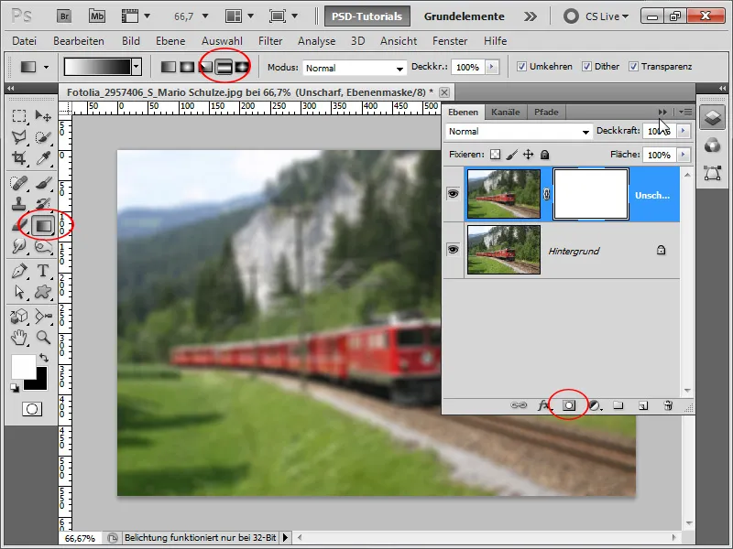This screenshot has height=549, width=733.
Task: Open the Layers panel flyout menu
Action: (x=685, y=112)
